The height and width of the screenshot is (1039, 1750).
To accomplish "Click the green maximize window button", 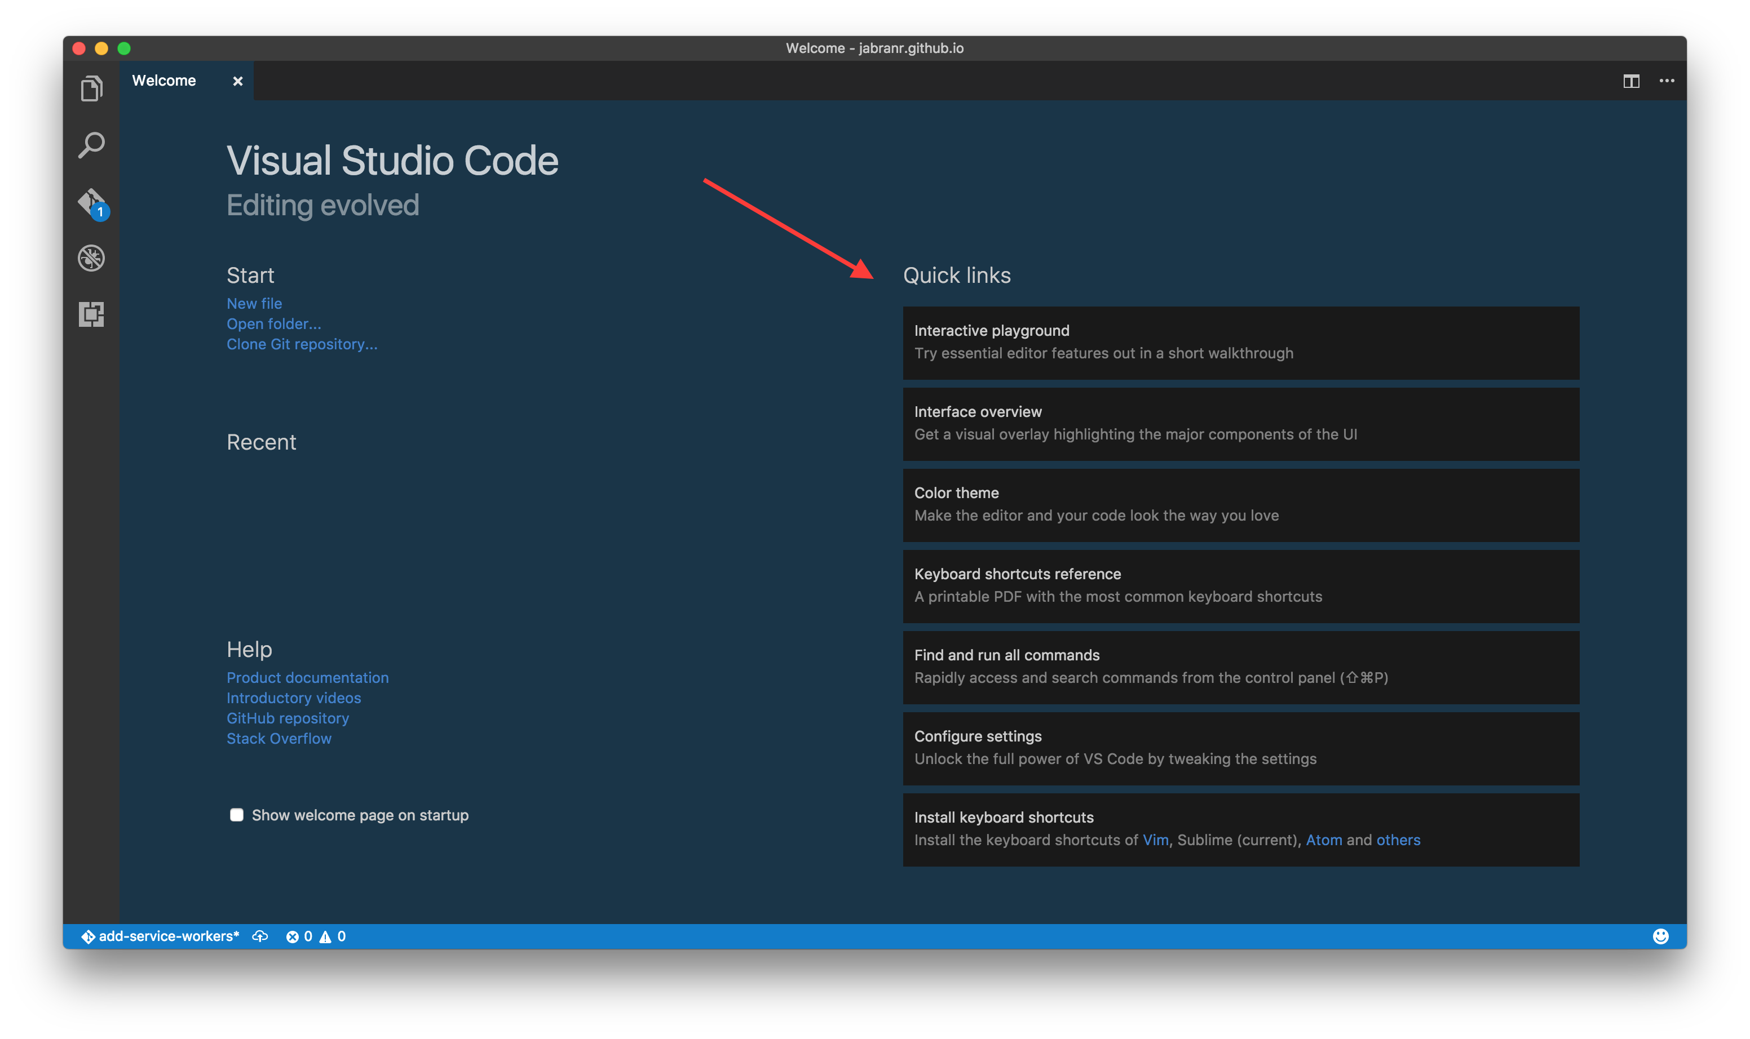I will point(124,48).
